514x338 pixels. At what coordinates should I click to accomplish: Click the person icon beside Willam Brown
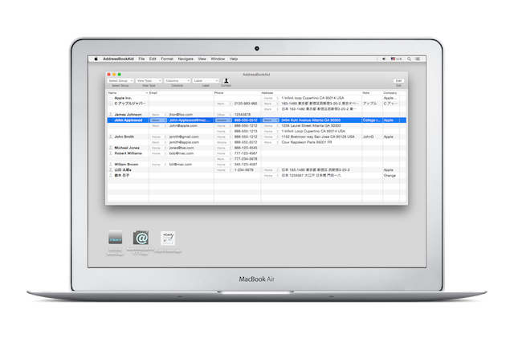[111, 165]
